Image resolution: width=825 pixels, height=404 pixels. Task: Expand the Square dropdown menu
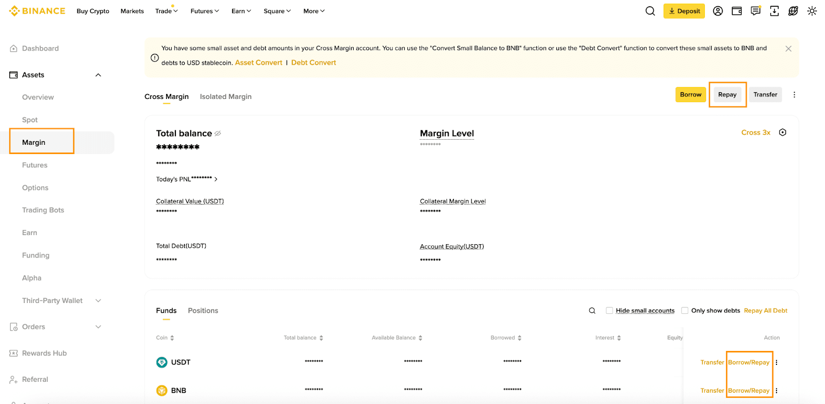pos(277,11)
